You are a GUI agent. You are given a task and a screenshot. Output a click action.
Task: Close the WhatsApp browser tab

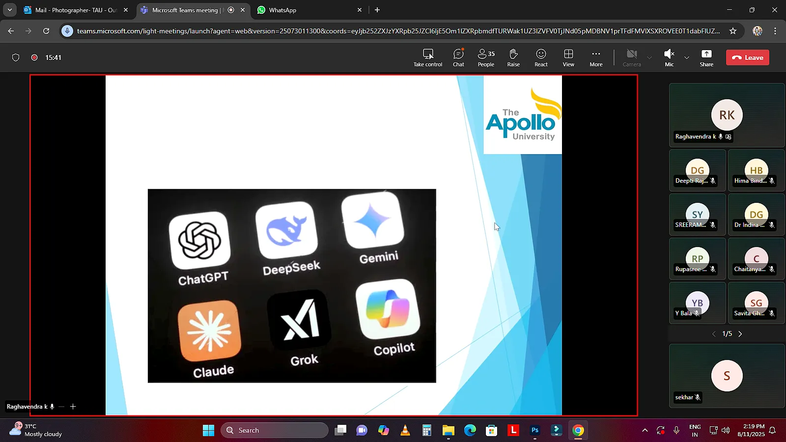pyautogui.click(x=360, y=10)
